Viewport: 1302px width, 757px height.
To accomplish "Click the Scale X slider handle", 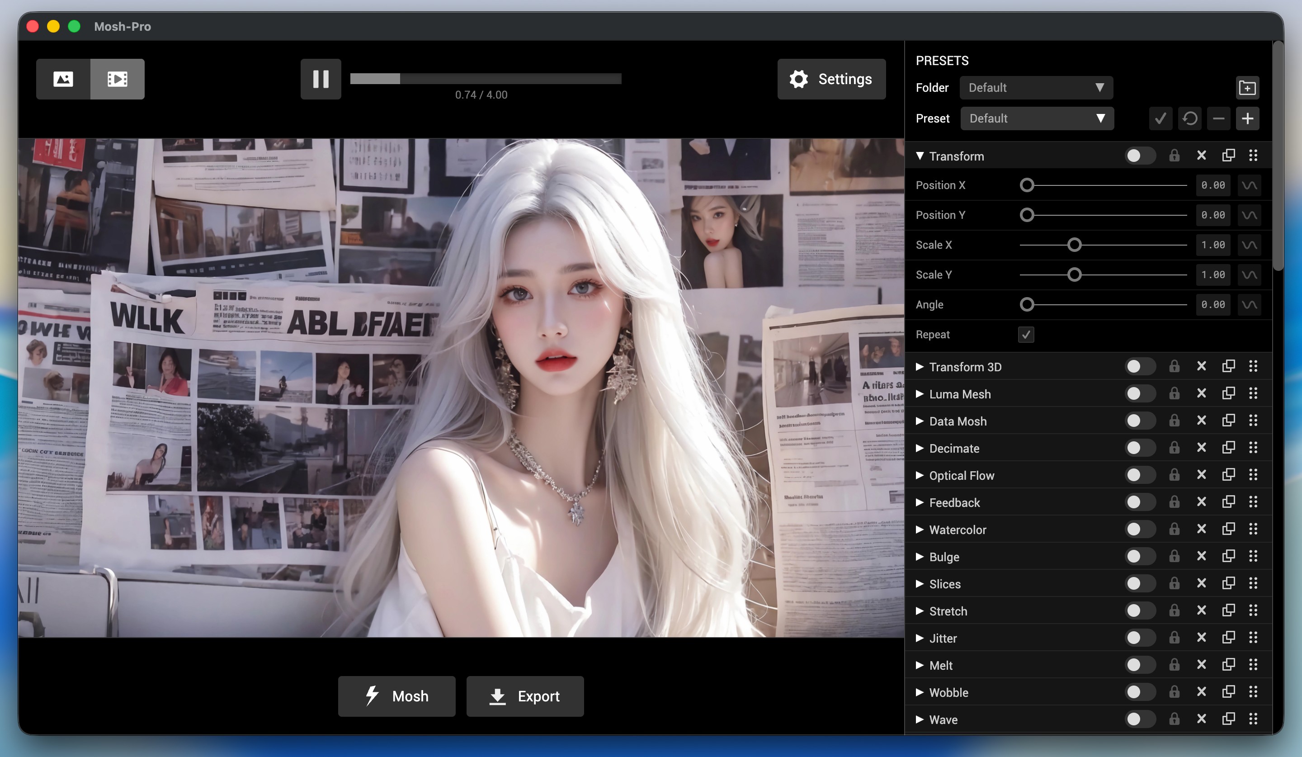I will (x=1074, y=245).
